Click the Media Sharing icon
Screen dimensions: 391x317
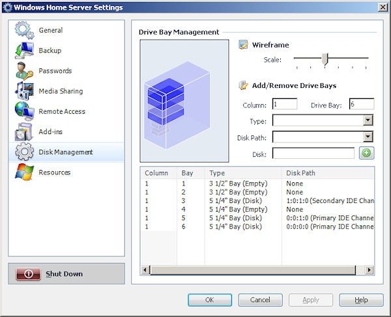(24, 91)
